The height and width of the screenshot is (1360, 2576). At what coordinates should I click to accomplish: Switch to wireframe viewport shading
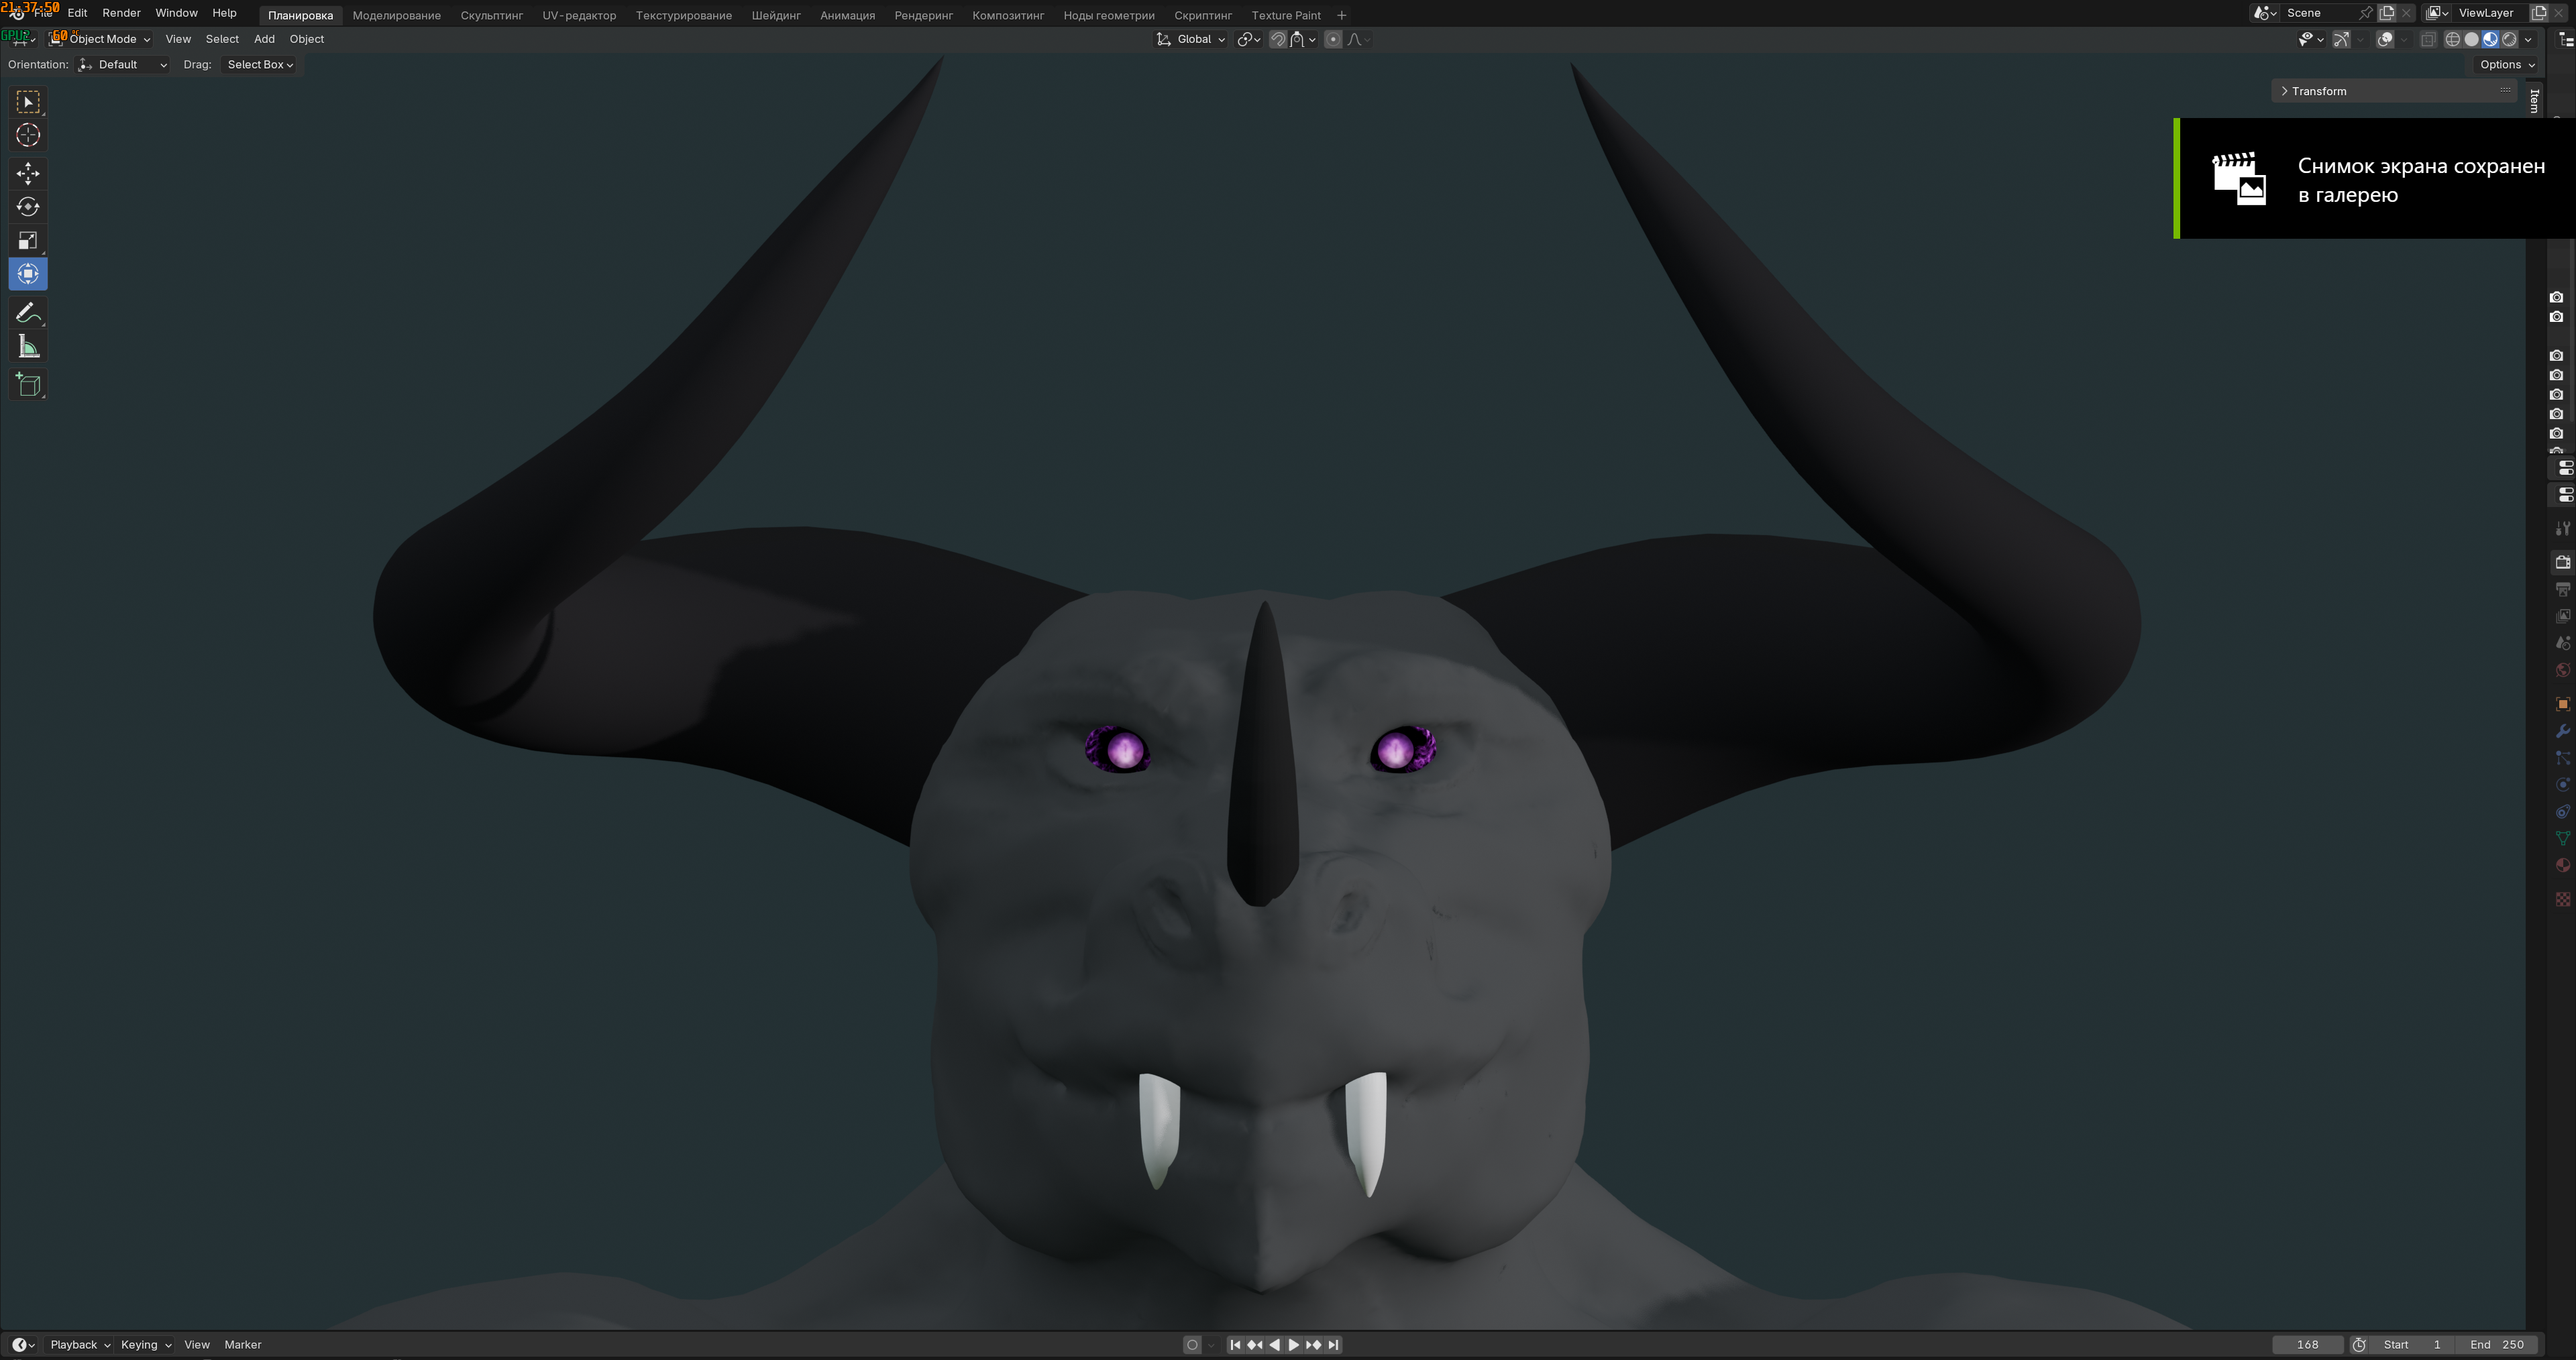click(2452, 40)
